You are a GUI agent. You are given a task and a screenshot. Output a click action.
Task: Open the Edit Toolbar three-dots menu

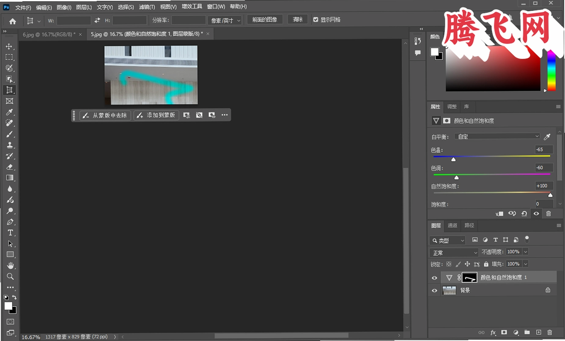9,287
